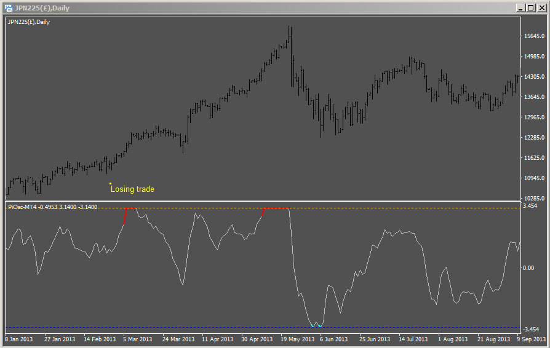Click the 1 Aug 2013 date label
The image size is (550, 348).
(x=453, y=339)
